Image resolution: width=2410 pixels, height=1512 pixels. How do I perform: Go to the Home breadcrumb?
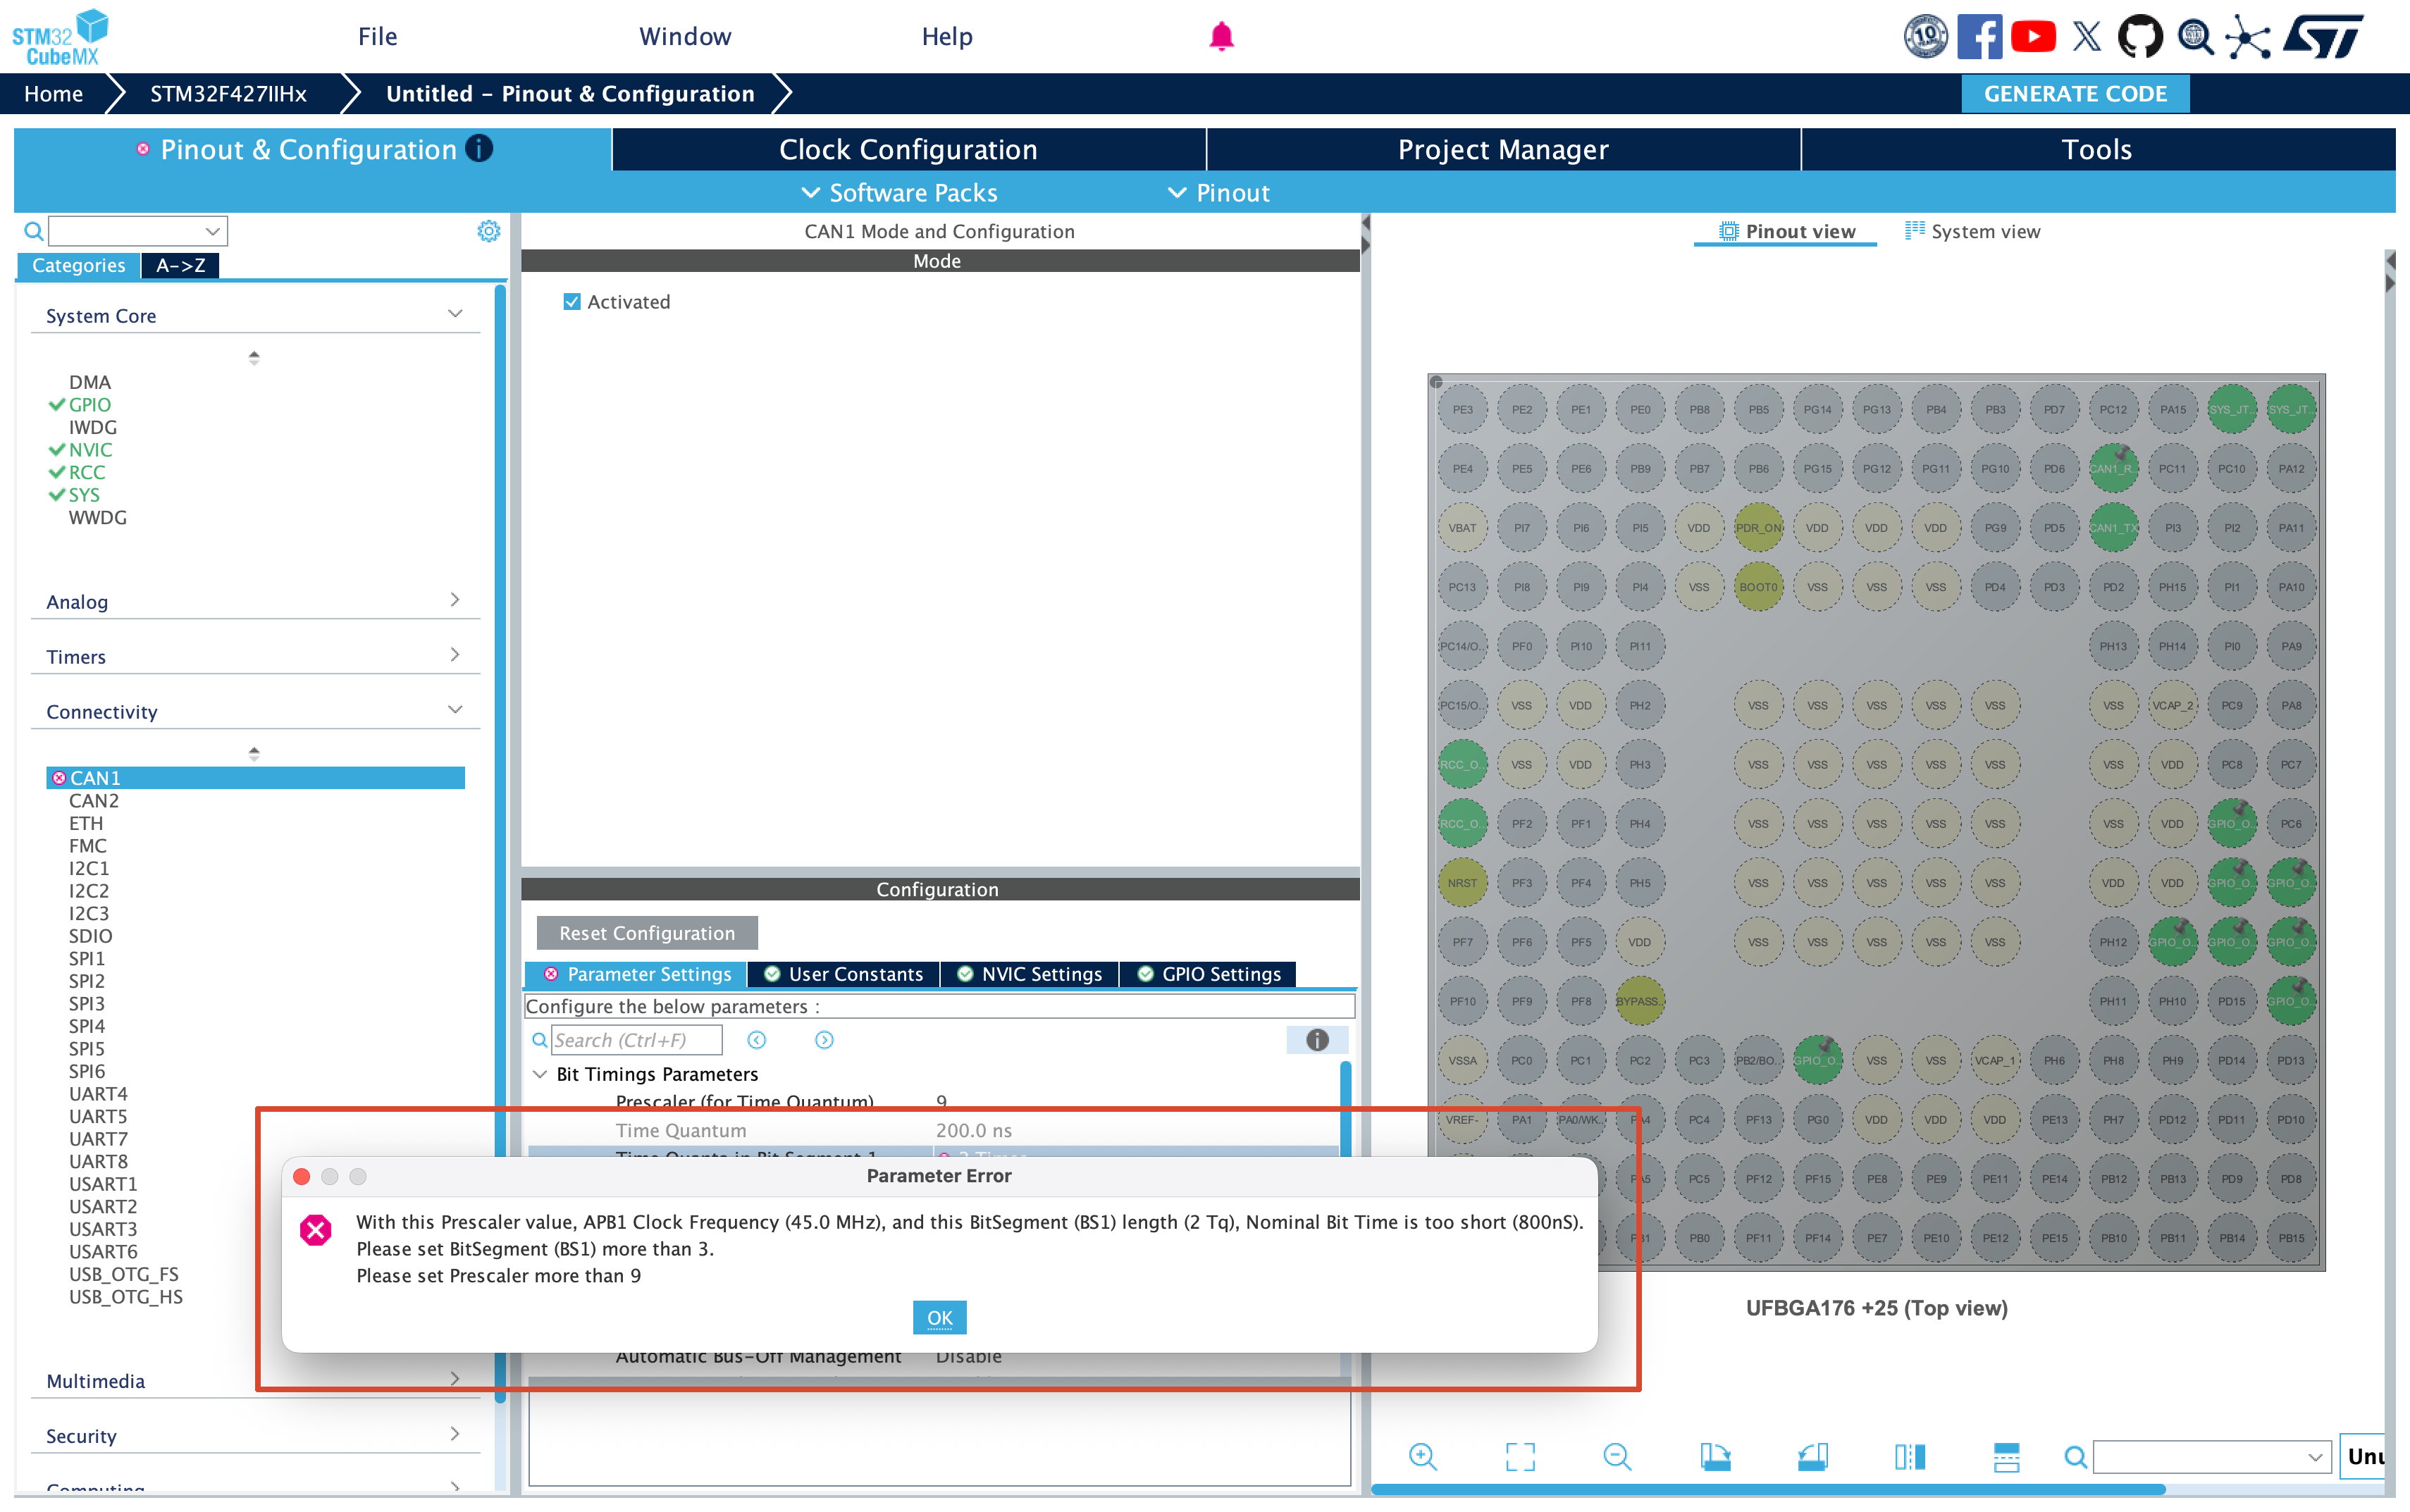[x=54, y=94]
